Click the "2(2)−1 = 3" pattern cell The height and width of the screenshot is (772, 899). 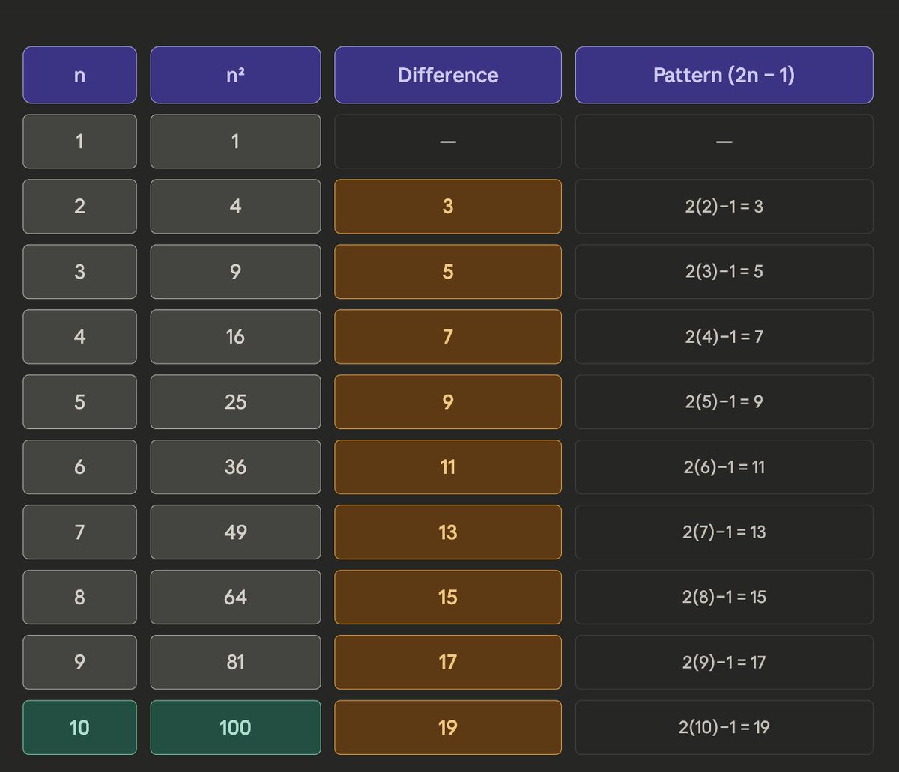click(724, 206)
